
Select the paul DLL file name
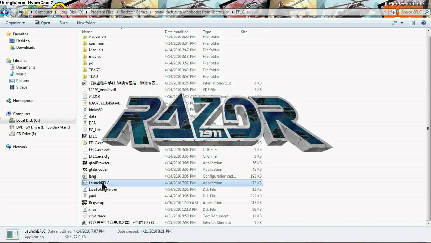pyautogui.click(x=92, y=196)
